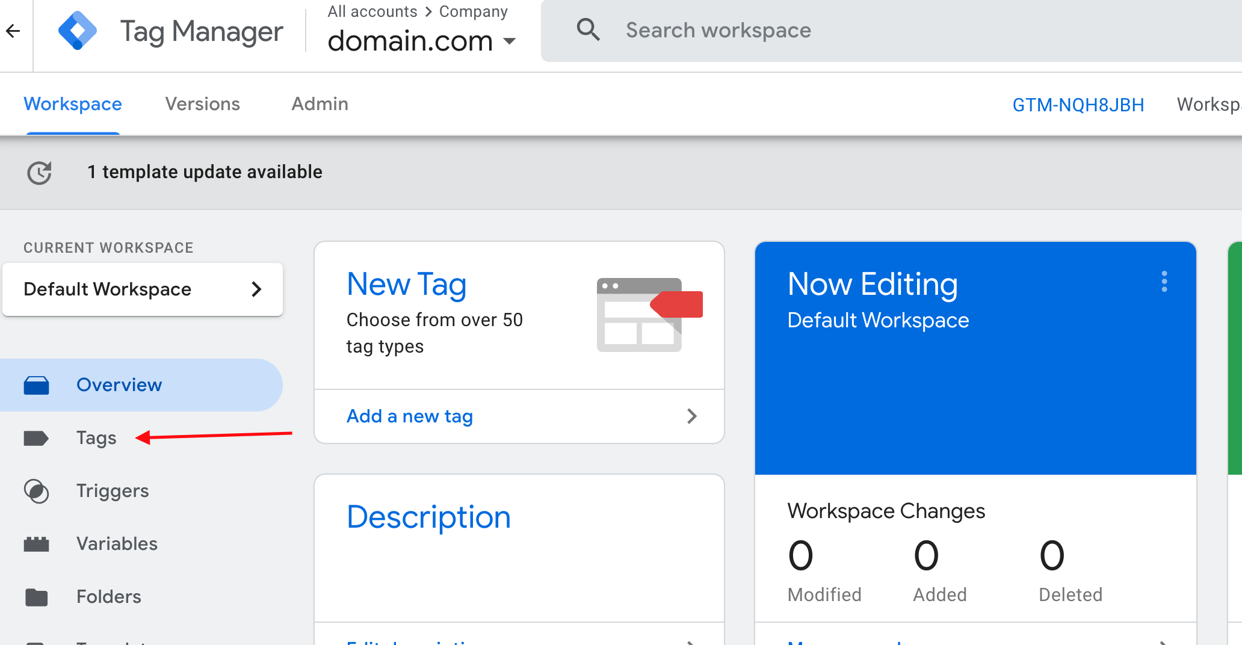Click the Triggers circle icon
This screenshot has width=1242, height=645.
tap(36, 491)
